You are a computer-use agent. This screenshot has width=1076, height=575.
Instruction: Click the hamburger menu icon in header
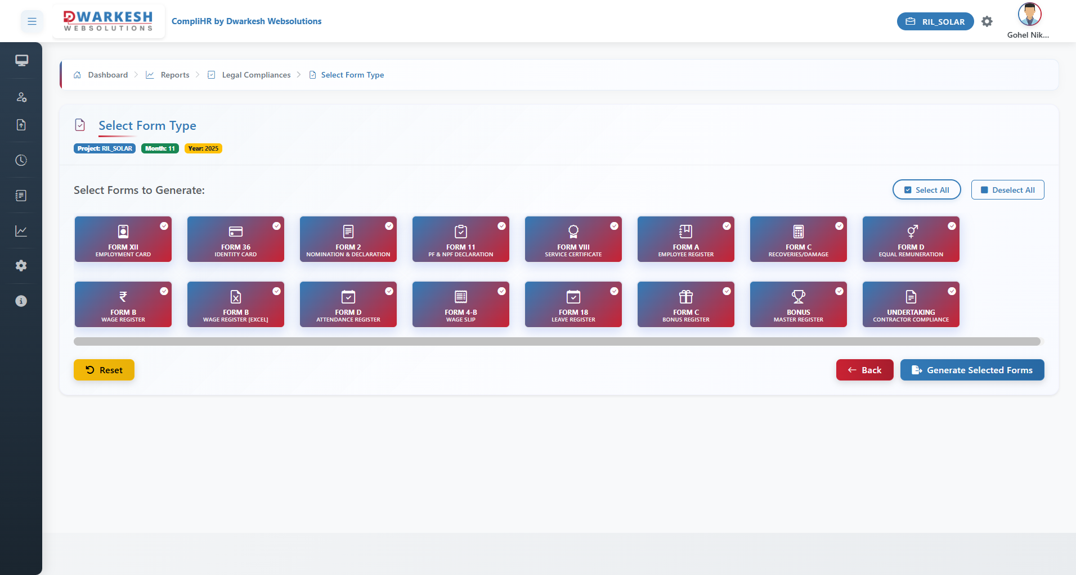pos(32,21)
